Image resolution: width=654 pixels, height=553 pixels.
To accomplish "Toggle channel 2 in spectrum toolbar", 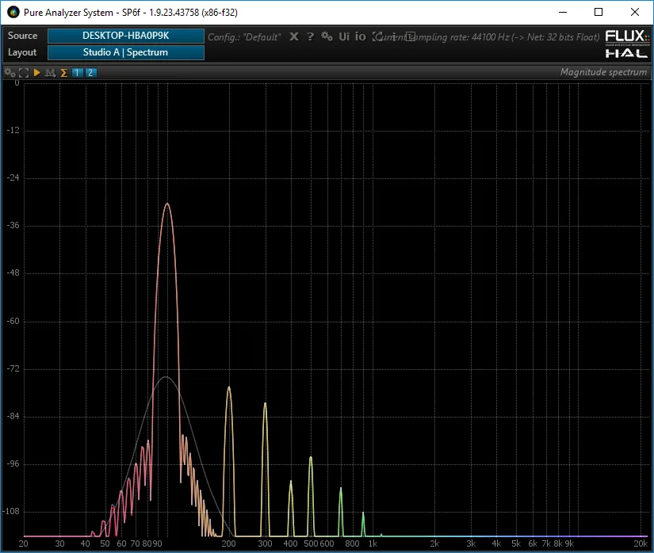I will [90, 73].
